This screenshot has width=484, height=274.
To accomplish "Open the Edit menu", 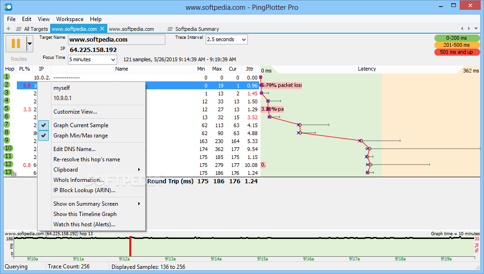I will pos(27,19).
